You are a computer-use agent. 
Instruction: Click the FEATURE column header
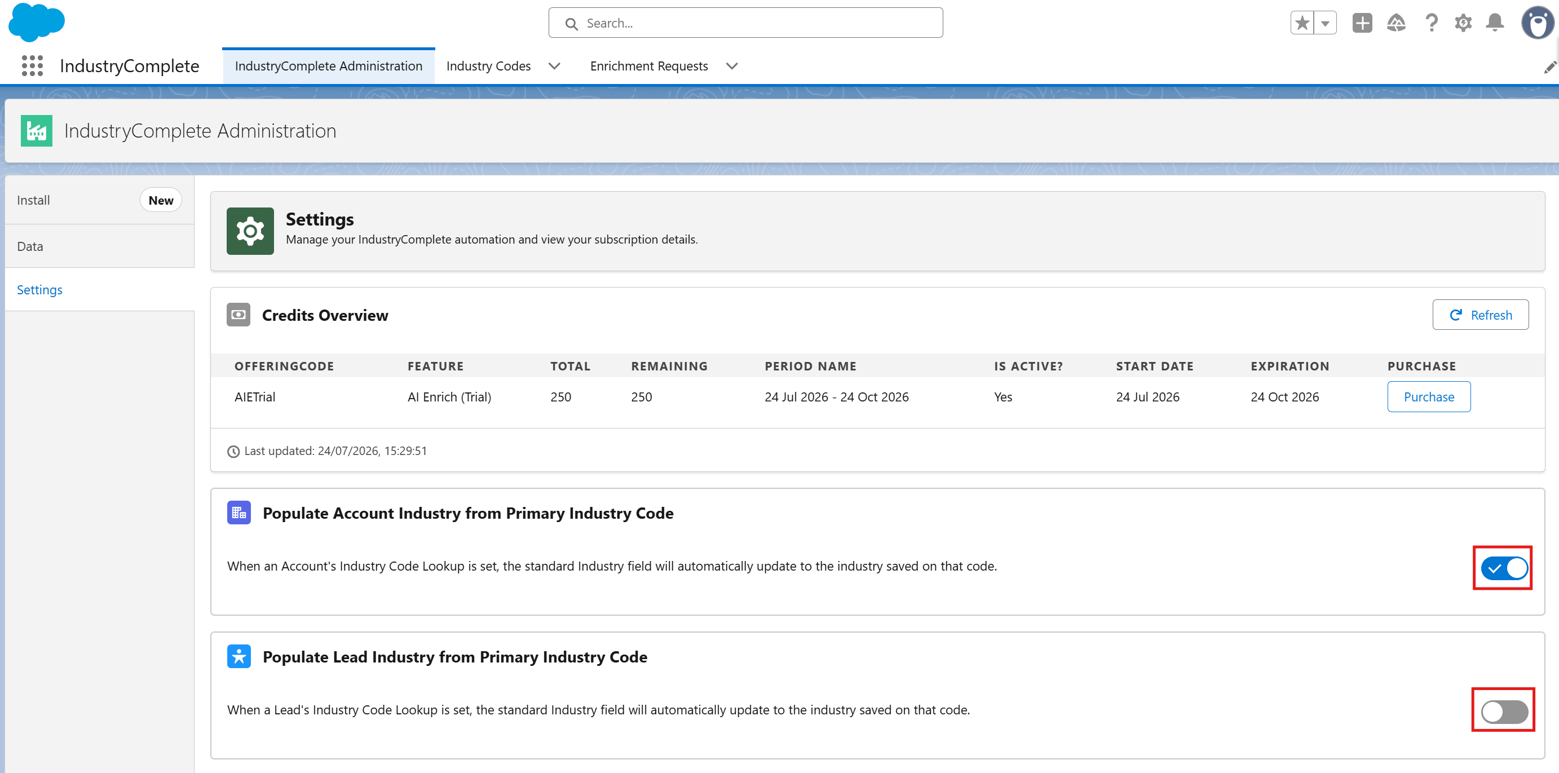(435, 366)
